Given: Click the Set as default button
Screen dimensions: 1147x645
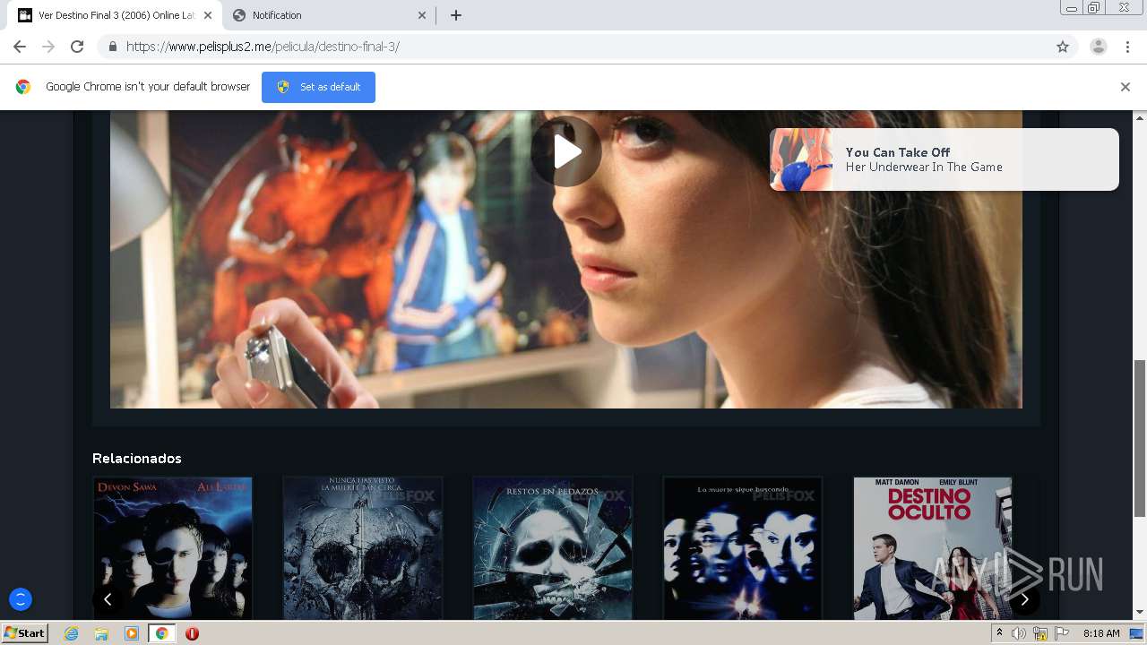Looking at the screenshot, I should click(x=318, y=87).
